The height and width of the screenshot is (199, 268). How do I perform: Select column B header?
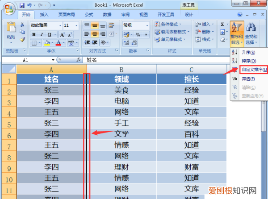[121, 70]
